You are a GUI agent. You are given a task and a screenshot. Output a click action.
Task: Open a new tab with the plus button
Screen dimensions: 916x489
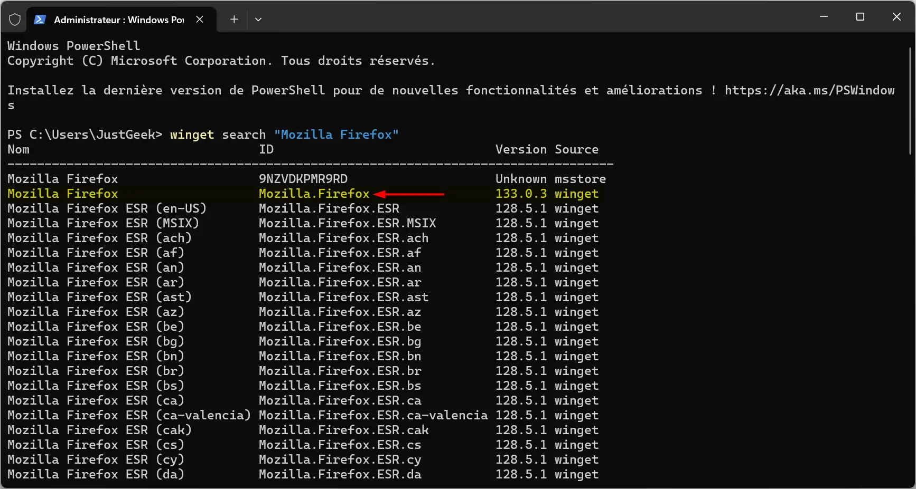click(x=234, y=20)
